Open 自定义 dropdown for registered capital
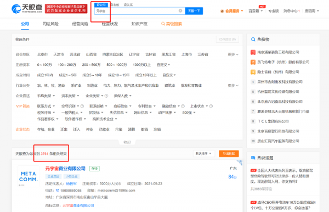Image resolution: width=329 pixels, height=212 pixels. pyautogui.click(x=163, y=65)
